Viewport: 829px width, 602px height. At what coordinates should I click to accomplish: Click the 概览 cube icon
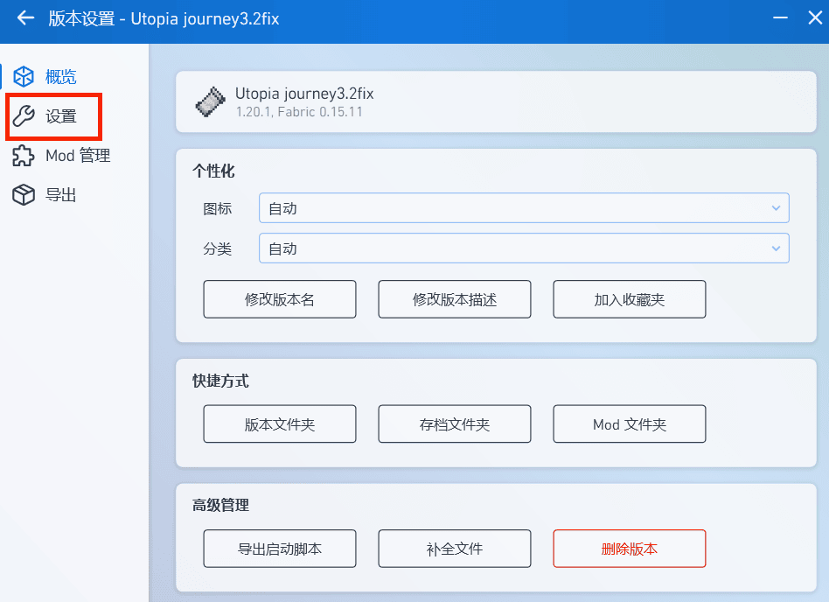point(24,77)
